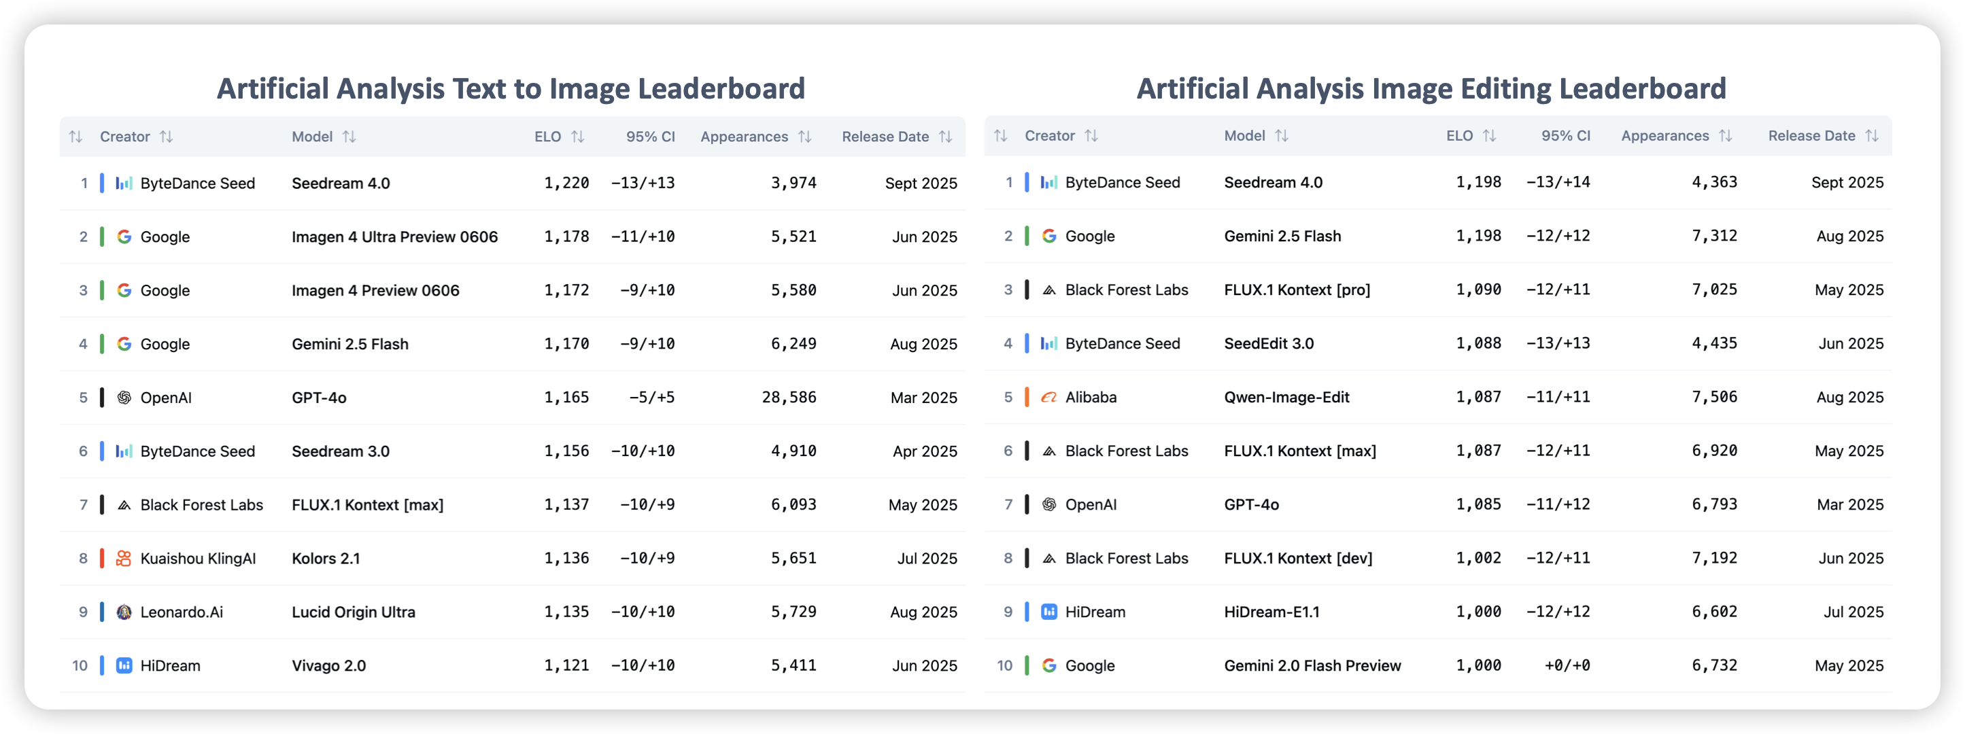Click the HiDream logo next to HiDream-E1.1
The width and height of the screenshot is (1965, 734).
pos(1049,612)
